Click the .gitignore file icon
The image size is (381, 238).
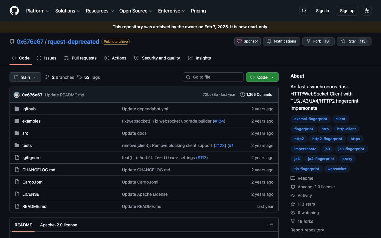click(x=17, y=158)
